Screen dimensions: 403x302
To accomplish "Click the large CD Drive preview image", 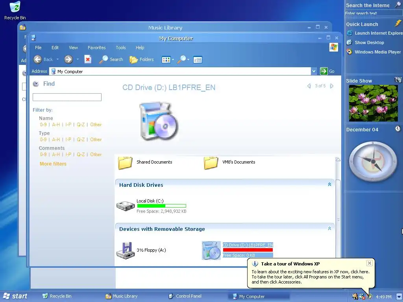I will (158, 121).
